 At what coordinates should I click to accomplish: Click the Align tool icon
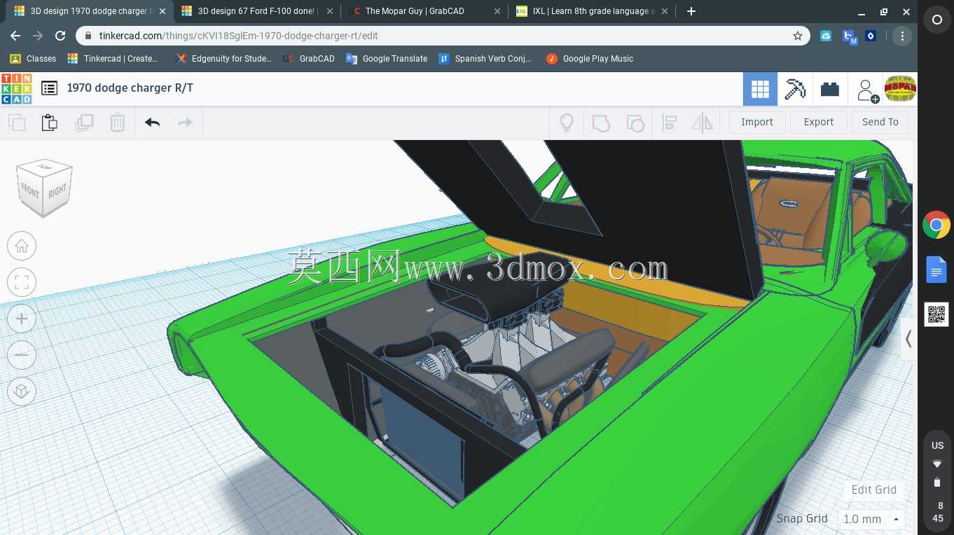[x=669, y=123]
